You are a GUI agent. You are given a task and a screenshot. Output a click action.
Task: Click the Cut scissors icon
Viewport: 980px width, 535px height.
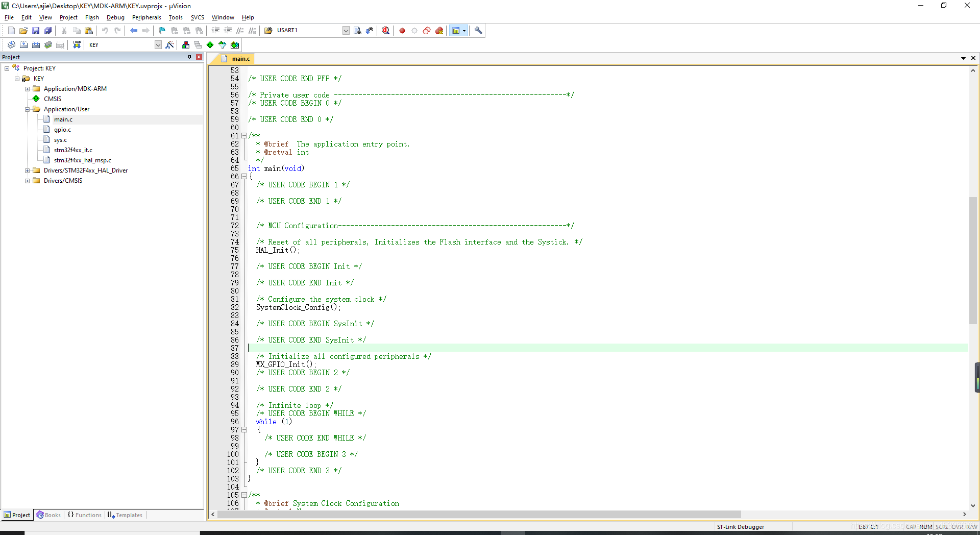64,31
